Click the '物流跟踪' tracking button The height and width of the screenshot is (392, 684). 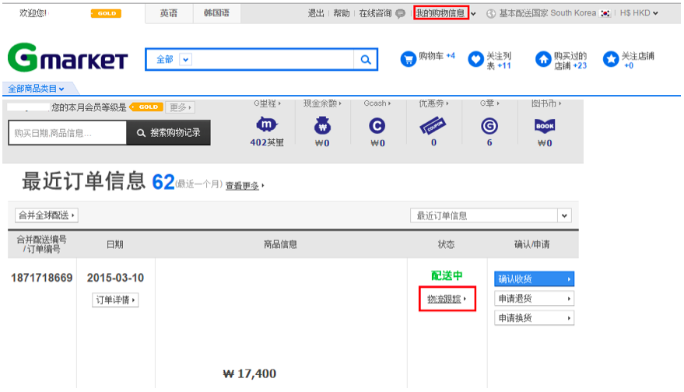[x=447, y=299]
